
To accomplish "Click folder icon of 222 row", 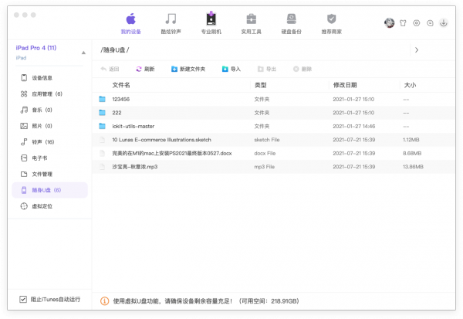I will [x=102, y=113].
